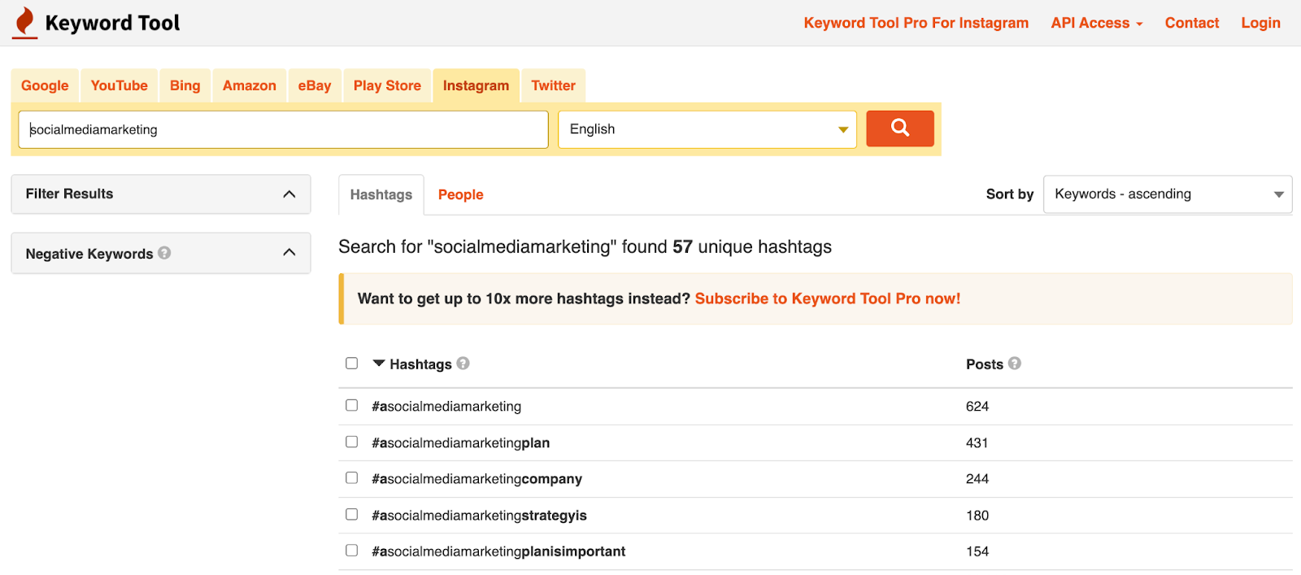This screenshot has width=1301, height=575.
Task: Check the #asocialmediamarketing row checkbox
Action: (351, 405)
